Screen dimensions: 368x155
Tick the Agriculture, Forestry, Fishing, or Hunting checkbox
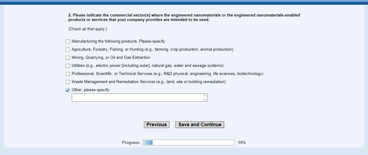(x=68, y=49)
